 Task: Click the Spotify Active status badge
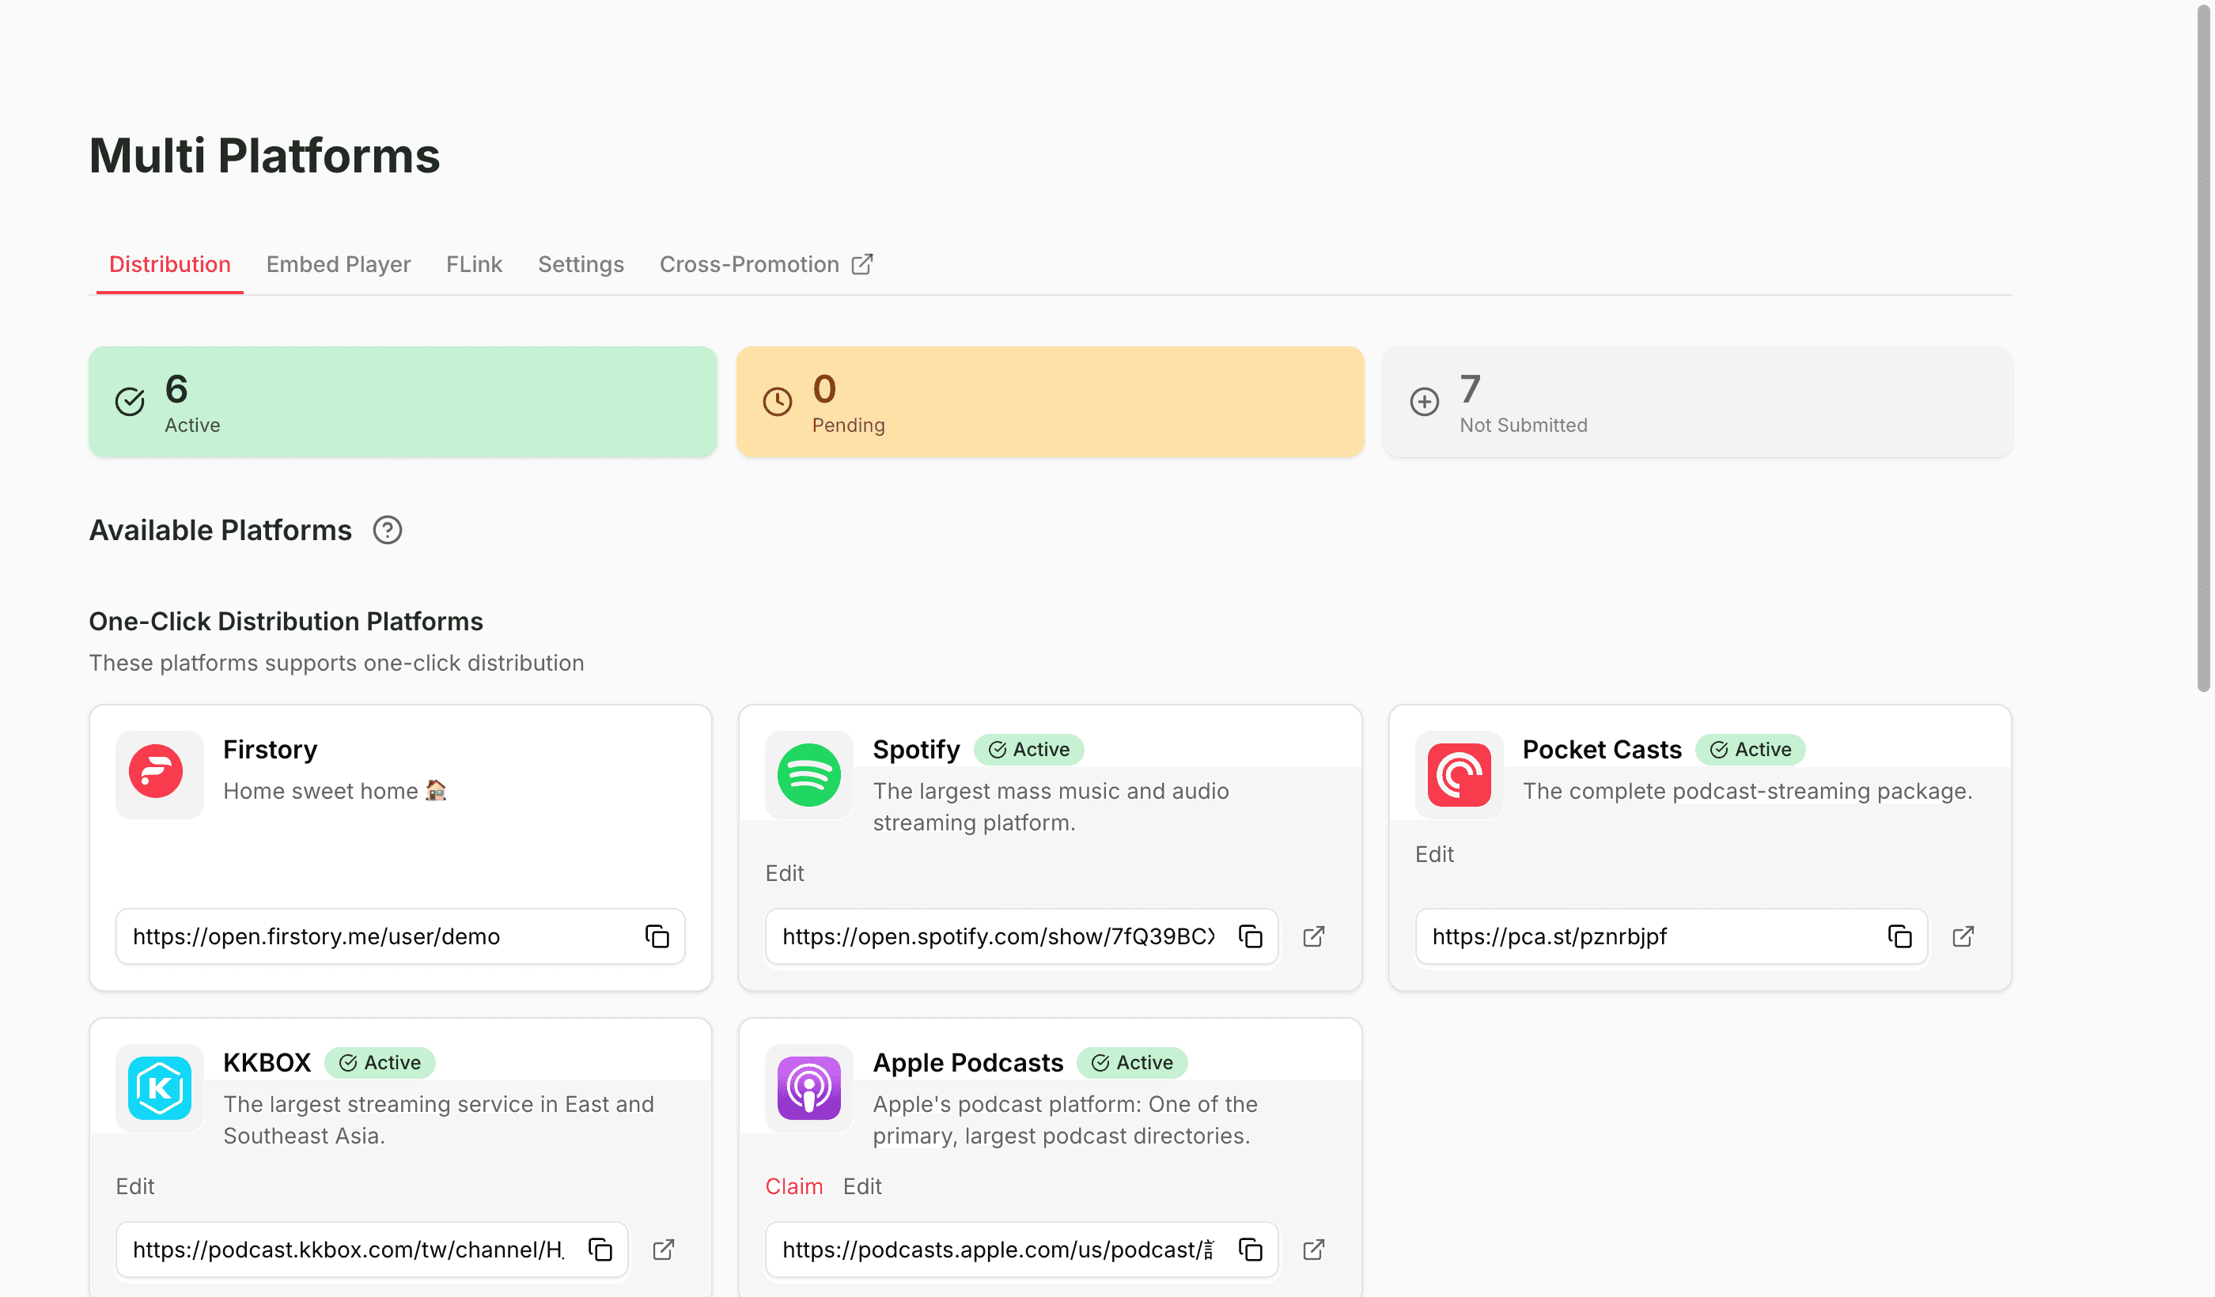pos(1028,750)
